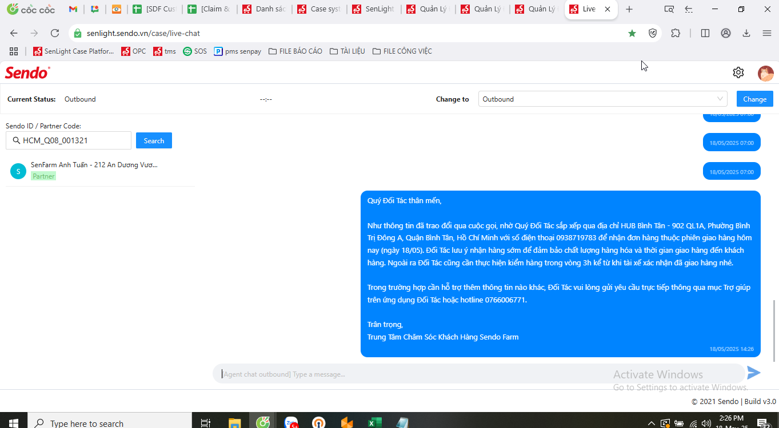Open Zalo from the taskbar

(291, 423)
